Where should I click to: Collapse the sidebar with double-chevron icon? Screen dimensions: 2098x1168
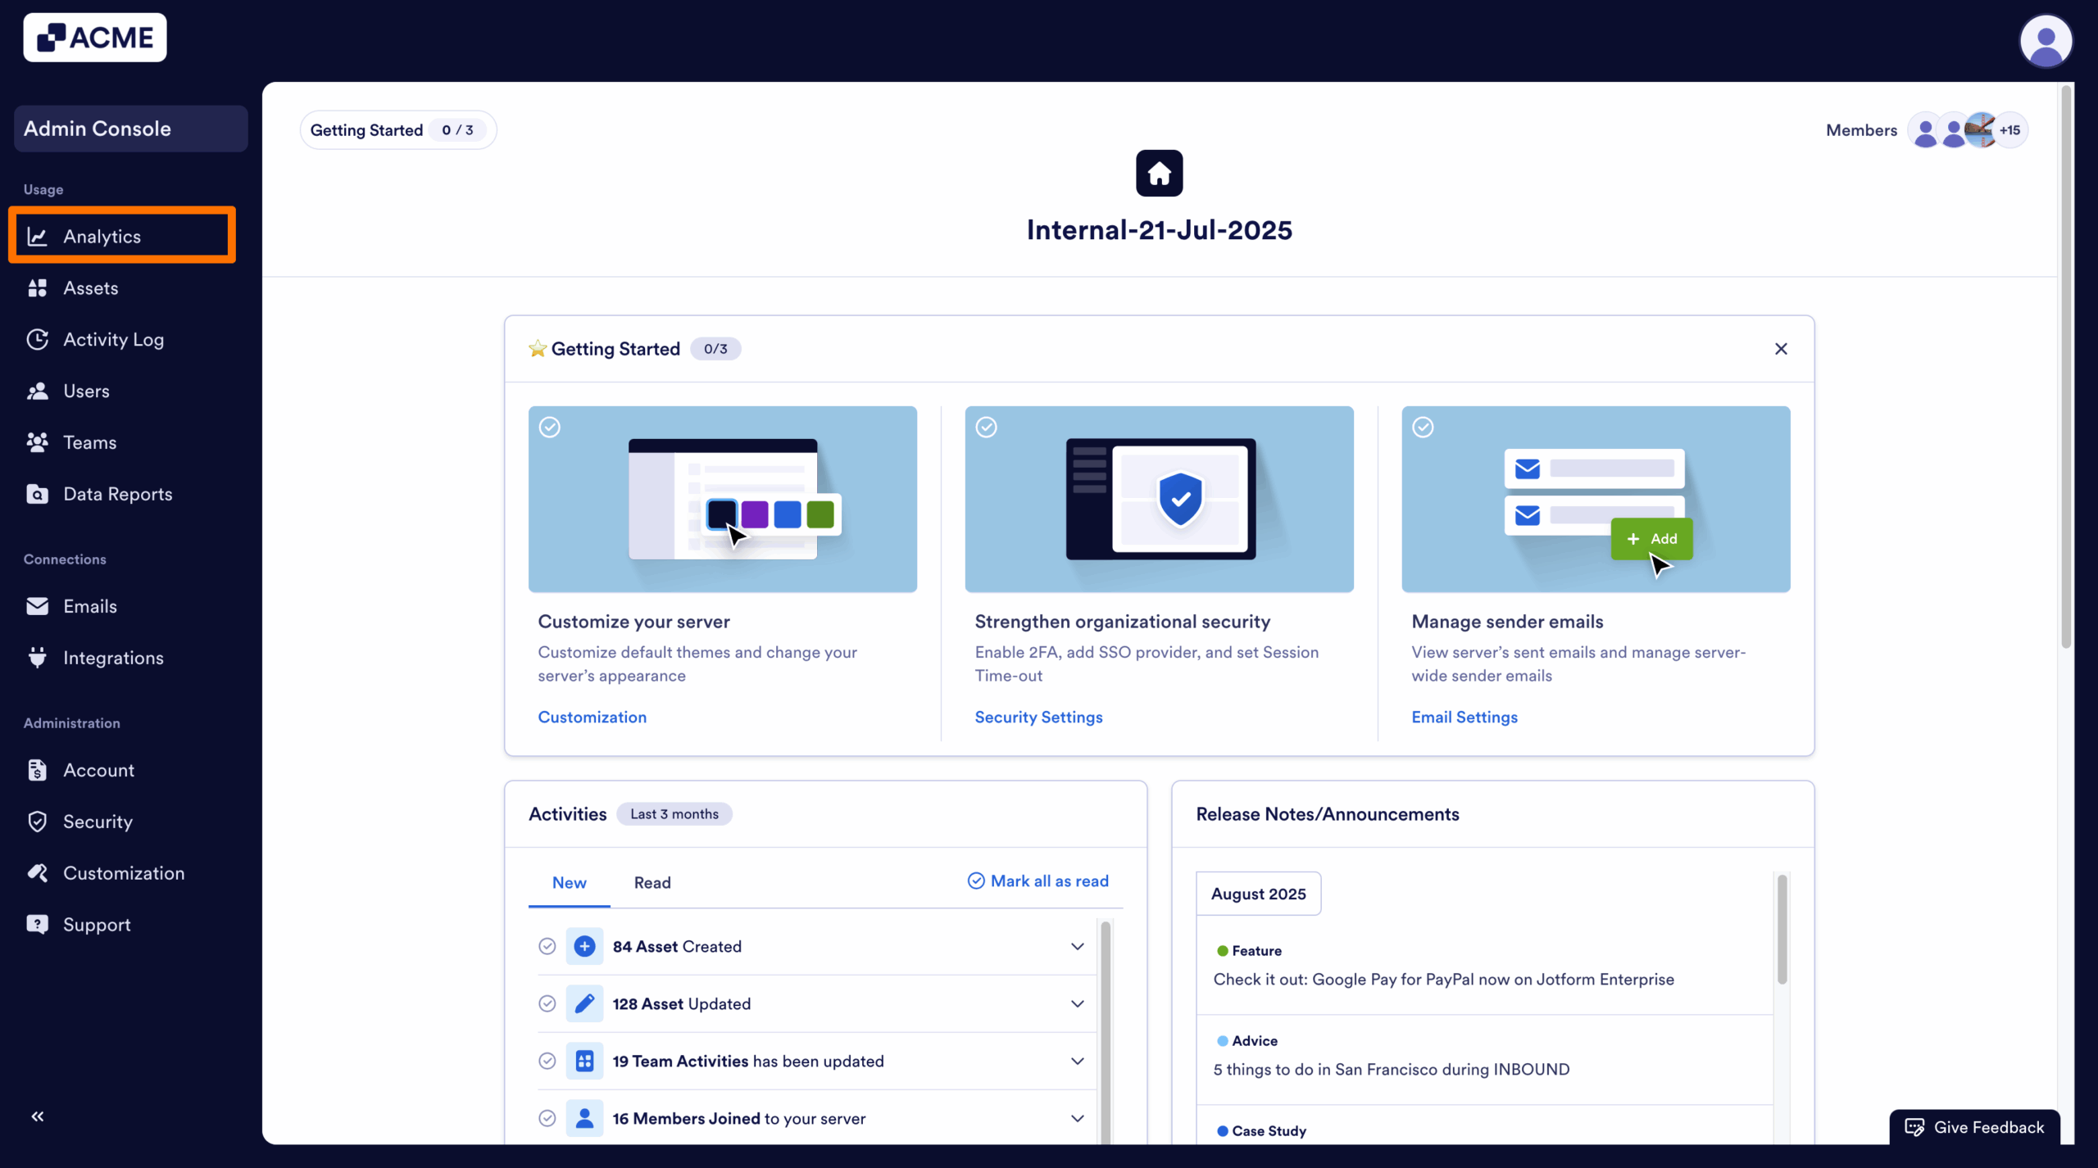[x=38, y=1116]
